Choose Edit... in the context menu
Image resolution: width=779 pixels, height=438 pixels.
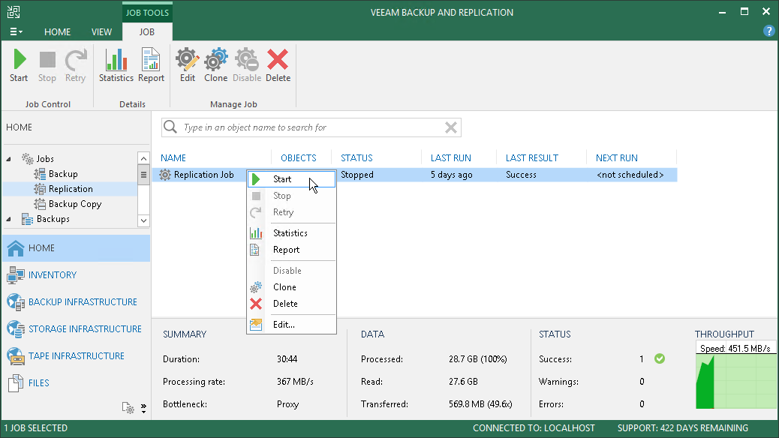[292, 324]
